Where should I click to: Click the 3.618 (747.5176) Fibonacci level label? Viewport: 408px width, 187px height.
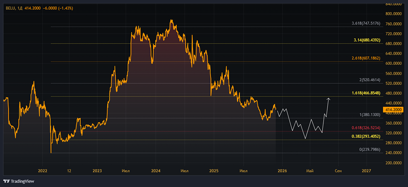coord(366,24)
